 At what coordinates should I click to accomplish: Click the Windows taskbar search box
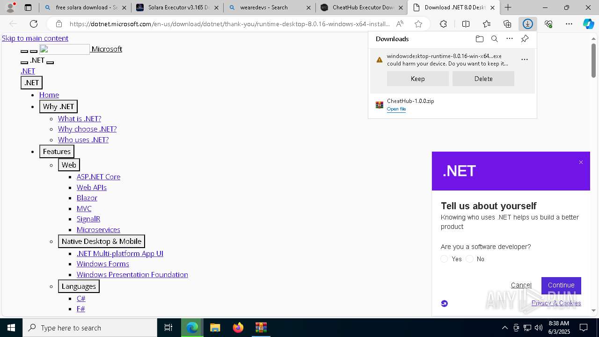[x=90, y=328]
